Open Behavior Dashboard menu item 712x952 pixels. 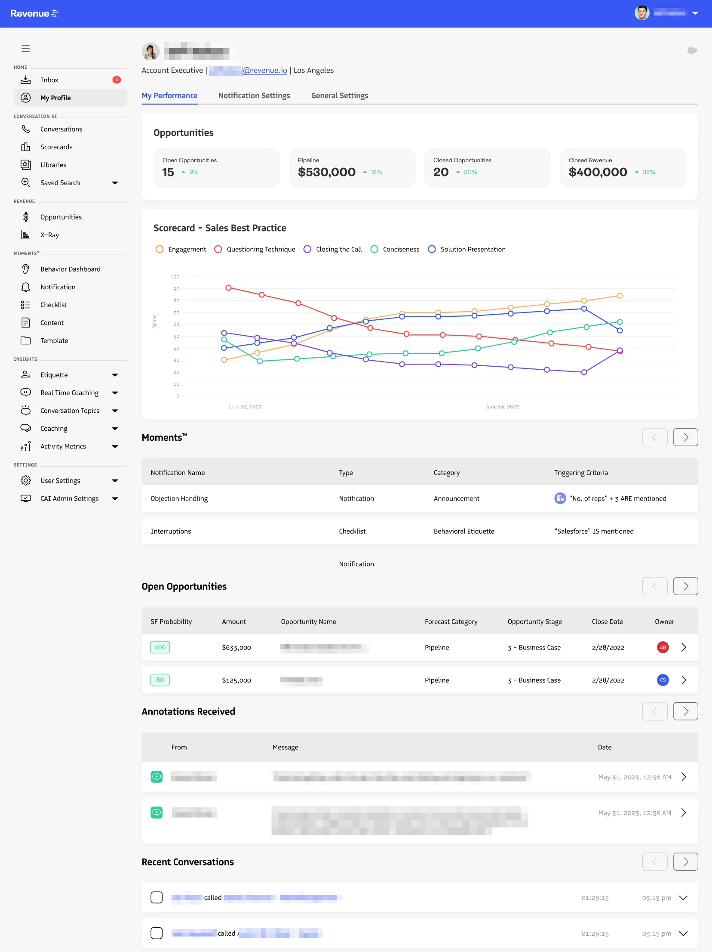tap(70, 269)
